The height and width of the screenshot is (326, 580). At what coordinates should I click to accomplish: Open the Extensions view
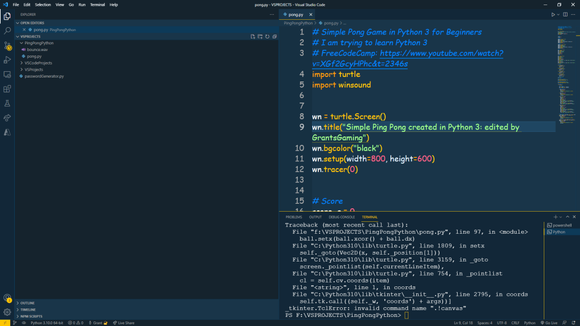tap(7, 89)
